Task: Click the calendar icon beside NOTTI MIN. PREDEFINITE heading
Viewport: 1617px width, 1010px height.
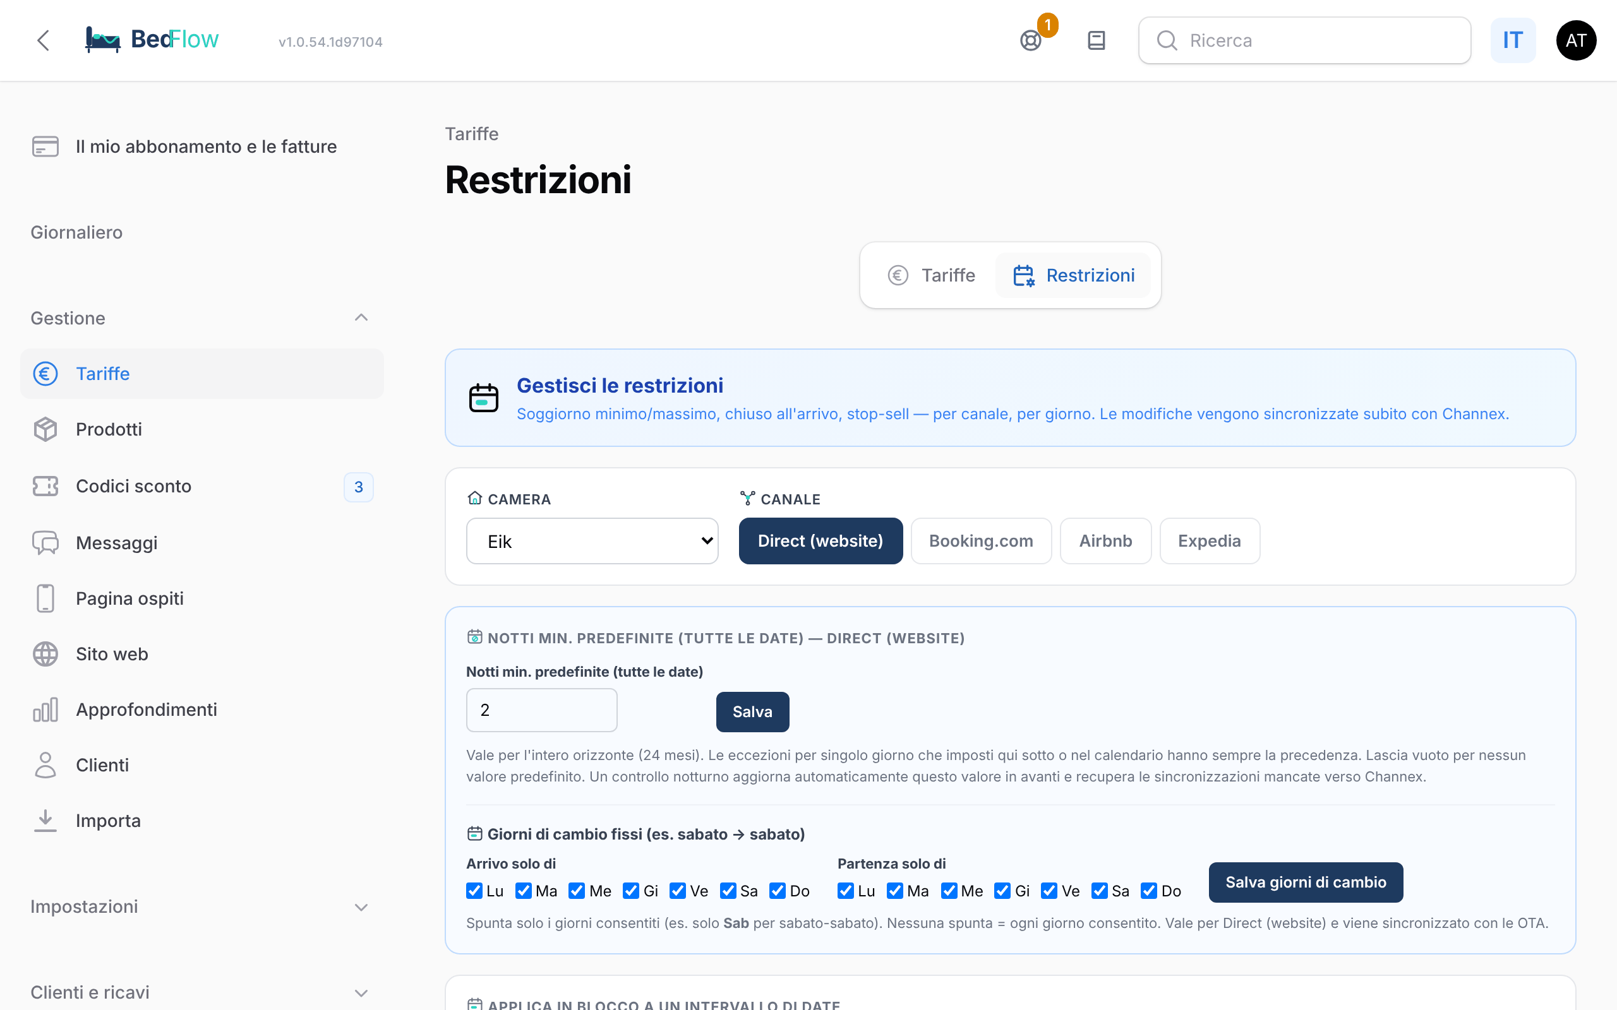Action: click(x=474, y=638)
